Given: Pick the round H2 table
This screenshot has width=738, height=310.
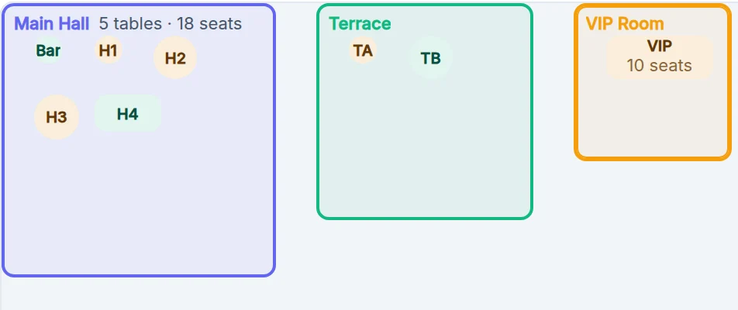Looking at the screenshot, I should [x=175, y=58].
